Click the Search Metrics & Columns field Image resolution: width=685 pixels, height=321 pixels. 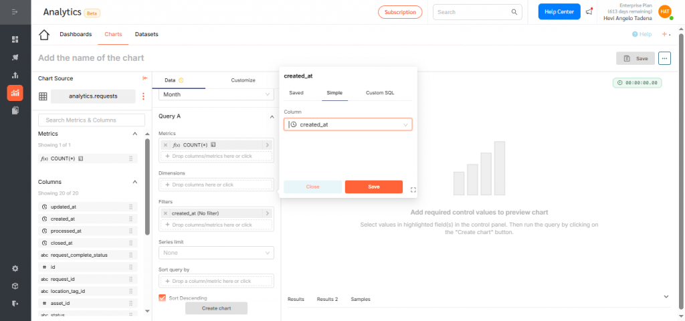[x=92, y=120]
